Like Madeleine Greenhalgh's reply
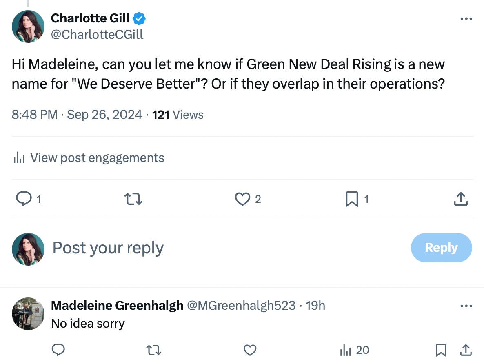 point(249,350)
